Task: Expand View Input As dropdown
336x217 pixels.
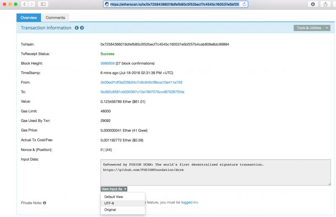Action: click(114, 189)
